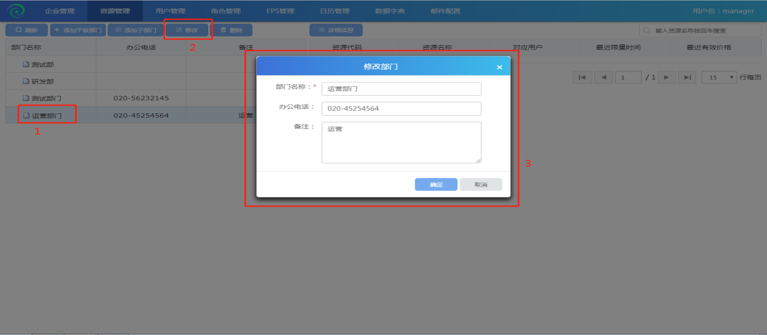Click 添加子部门 button

[x=135, y=30]
